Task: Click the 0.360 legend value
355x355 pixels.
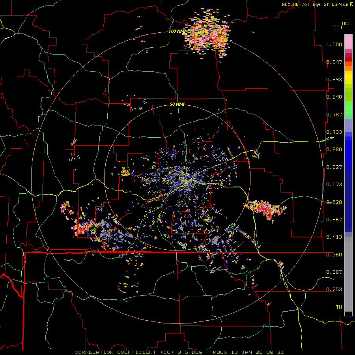Action: tap(334, 255)
